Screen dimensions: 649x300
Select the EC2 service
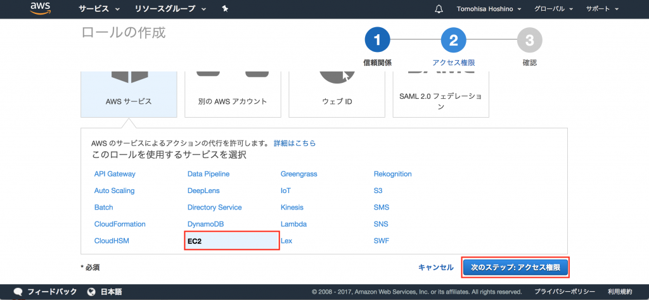232,241
